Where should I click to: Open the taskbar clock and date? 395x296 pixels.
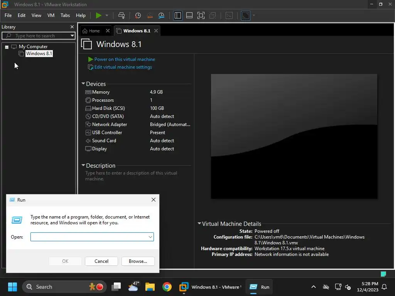tap(367, 287)
